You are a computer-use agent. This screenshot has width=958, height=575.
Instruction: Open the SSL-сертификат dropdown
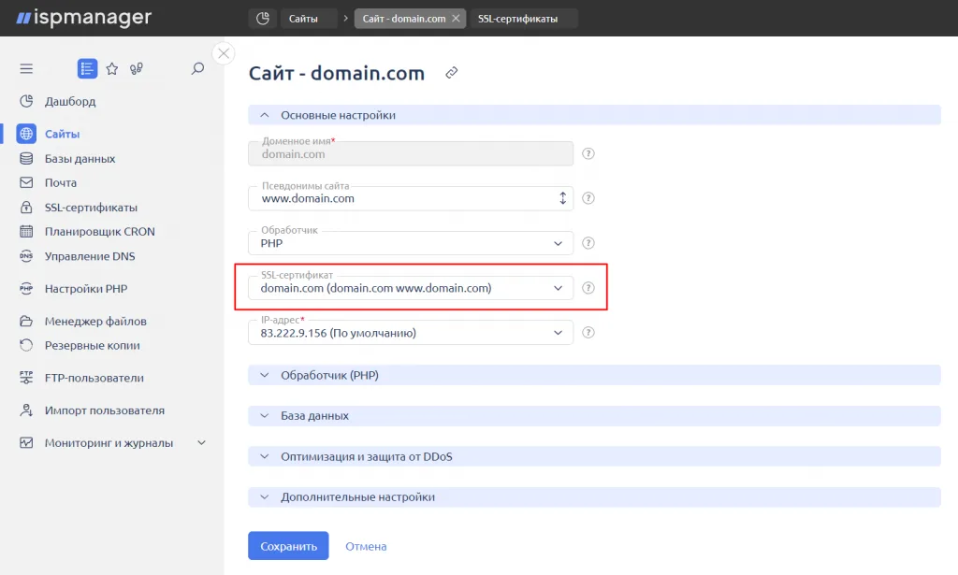point(411,288)
